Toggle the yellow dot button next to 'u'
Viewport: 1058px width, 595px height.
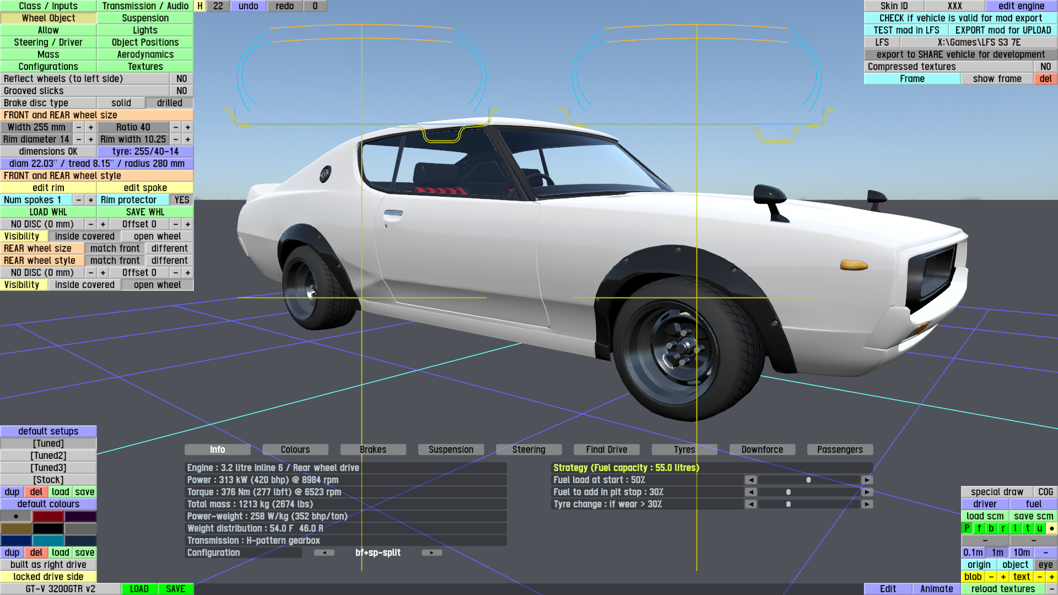(1051, 528)
